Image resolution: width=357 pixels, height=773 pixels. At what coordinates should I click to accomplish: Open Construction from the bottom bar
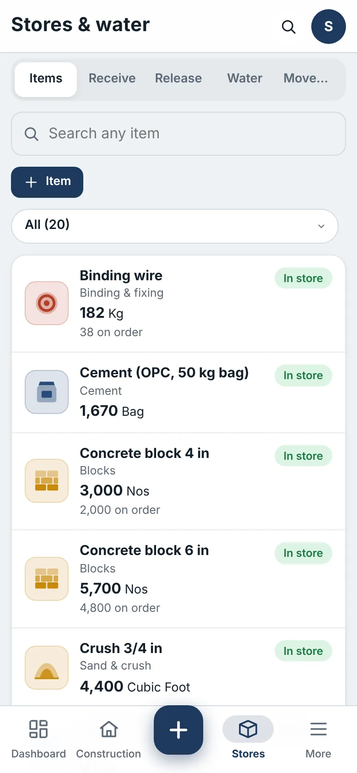108,739
